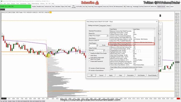Click the Input Name column header

point(121,29)
